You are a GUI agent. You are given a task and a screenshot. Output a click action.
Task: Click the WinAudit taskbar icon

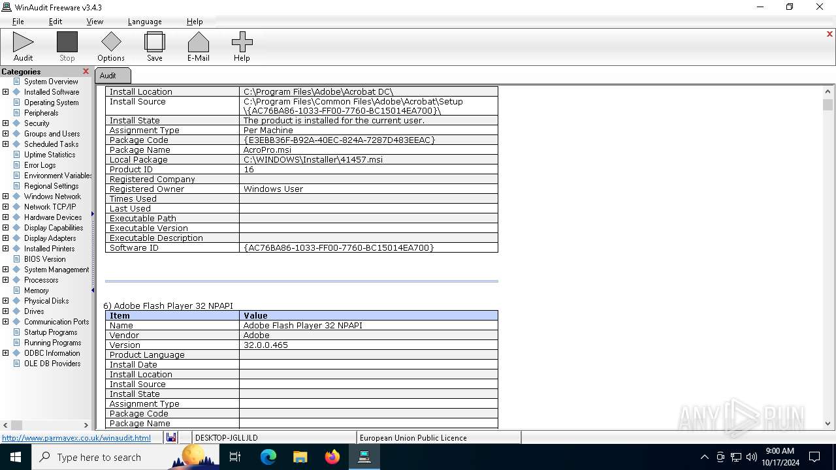[364, 457]
